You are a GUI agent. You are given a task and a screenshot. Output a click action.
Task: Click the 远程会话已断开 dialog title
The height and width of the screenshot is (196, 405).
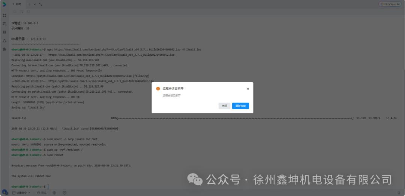click(x=173, y=89)
